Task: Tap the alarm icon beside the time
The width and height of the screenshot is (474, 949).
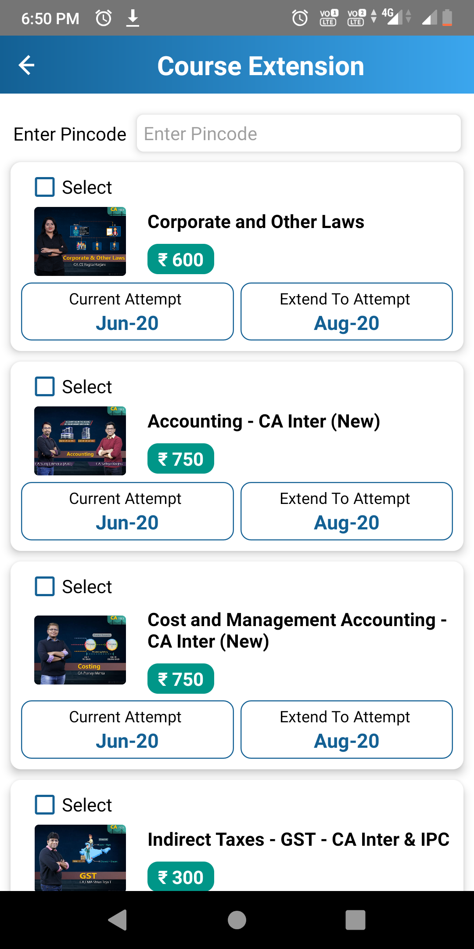Action: point(104,18)
